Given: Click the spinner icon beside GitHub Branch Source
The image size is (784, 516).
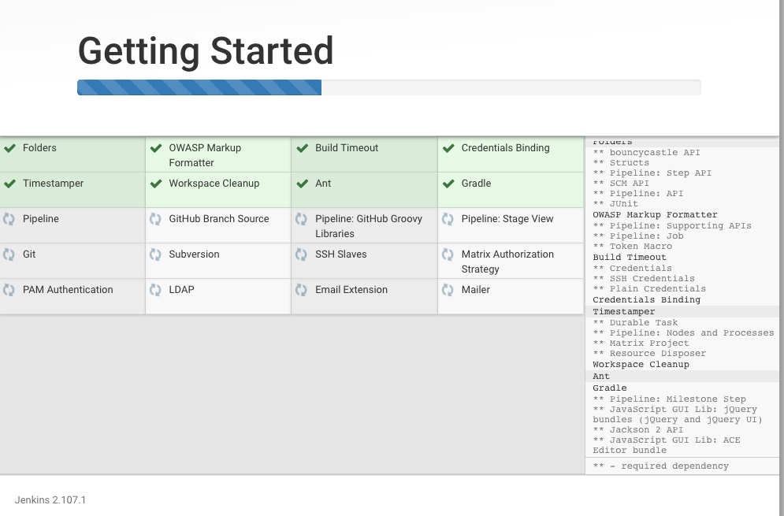Looking at the screenshot, I should point(155,219).
